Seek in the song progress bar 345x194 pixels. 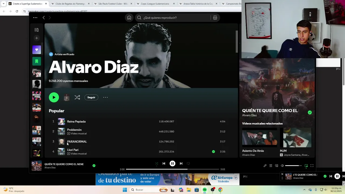pyautogui.click(x=172, y=169)
